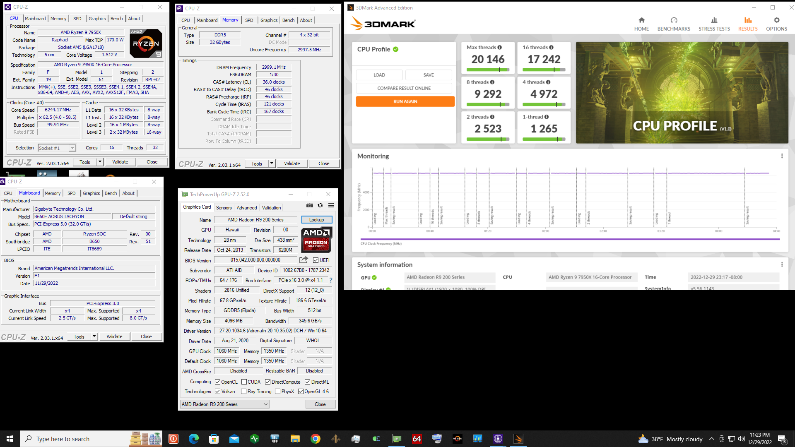Open Monitoring panel three-dot menu

782,156
